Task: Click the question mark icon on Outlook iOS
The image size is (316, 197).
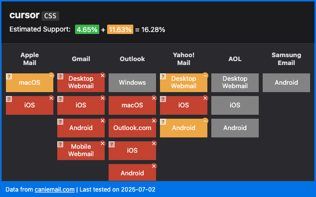Action: 112,144
